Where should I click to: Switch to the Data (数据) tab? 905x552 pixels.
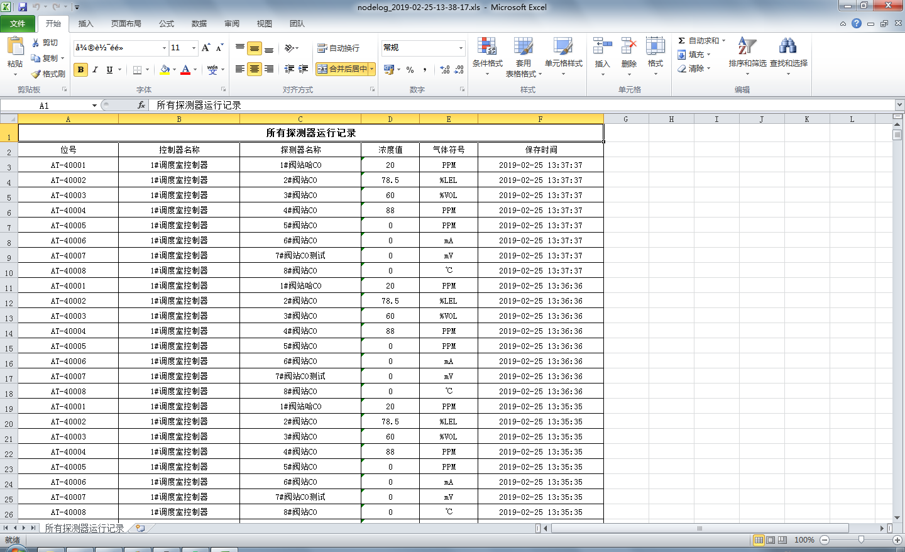pyautogui.click(x=199, y=24)
